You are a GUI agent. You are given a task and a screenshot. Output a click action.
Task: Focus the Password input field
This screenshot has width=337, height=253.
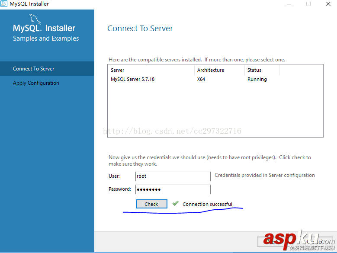tap(173, 189)
